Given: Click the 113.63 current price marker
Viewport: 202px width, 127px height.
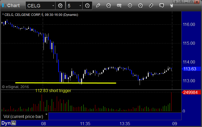Looking at the screenshot, I should [191, 69].
